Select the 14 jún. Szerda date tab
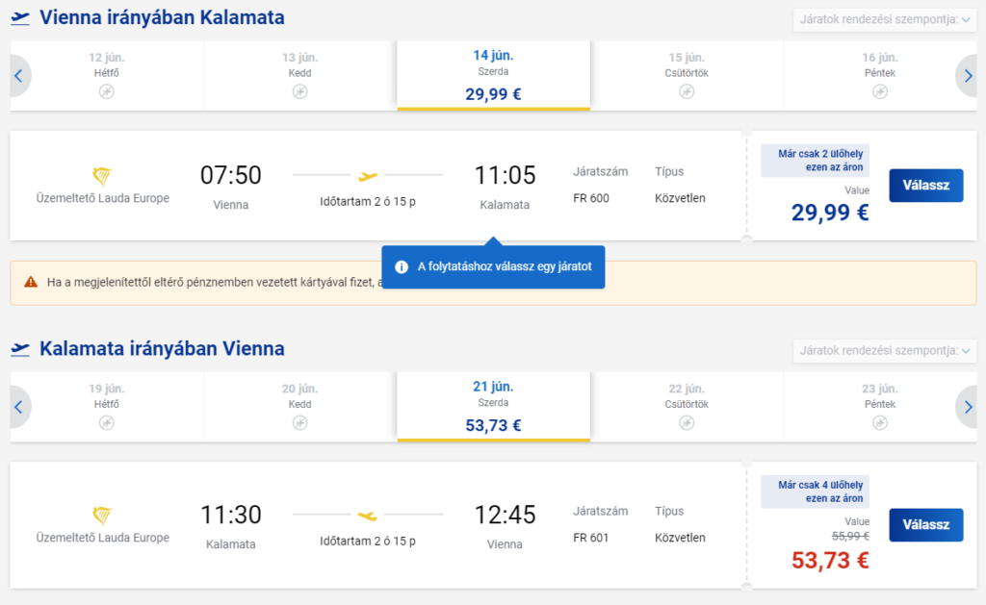The image size is (986, 605). pos(494,76)
